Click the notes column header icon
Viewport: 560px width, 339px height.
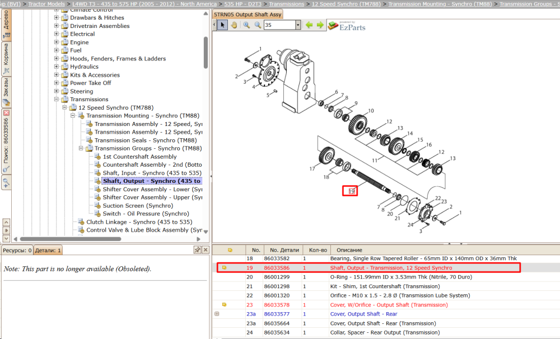[230, 250]
